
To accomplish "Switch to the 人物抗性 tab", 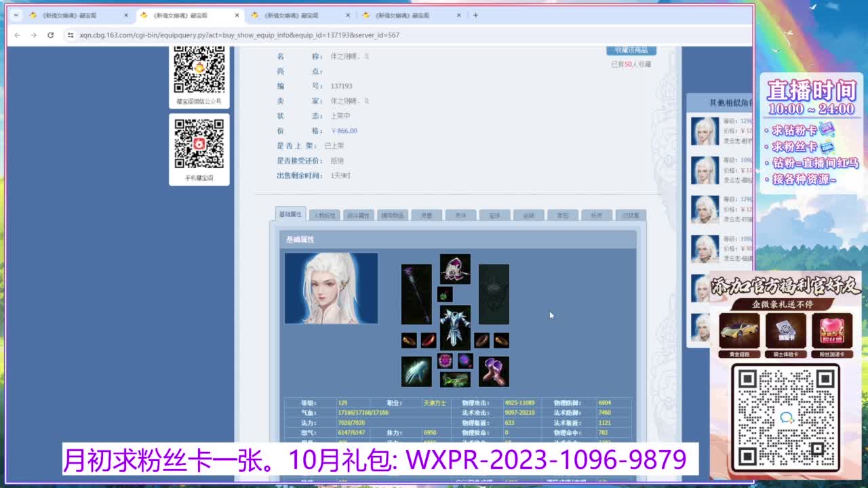I will [324, 216].
